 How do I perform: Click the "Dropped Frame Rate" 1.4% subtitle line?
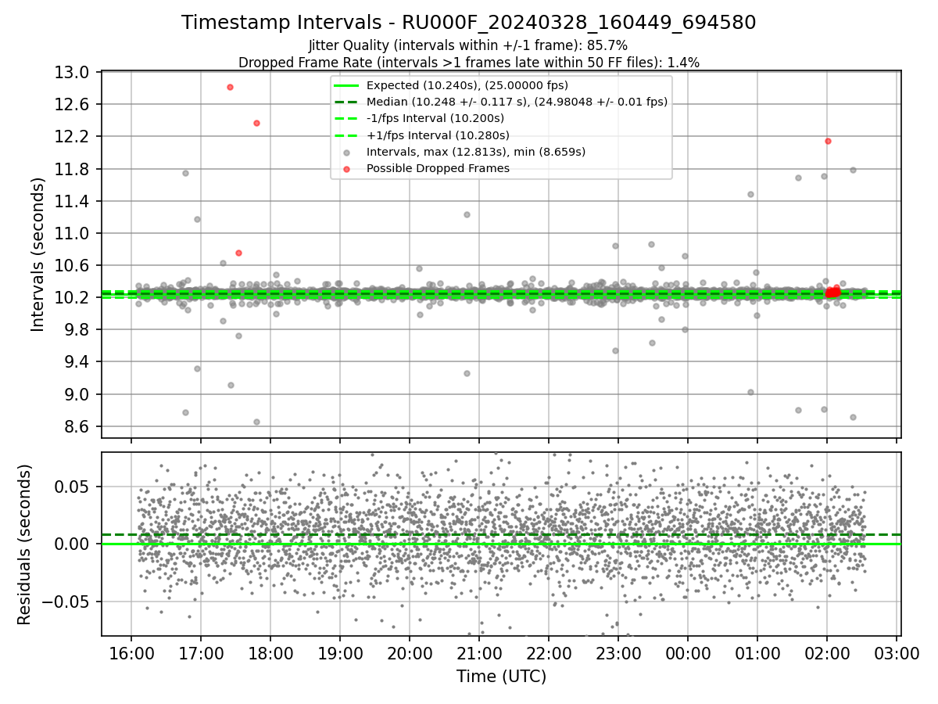pyautogui.click(x=469, y=62)
